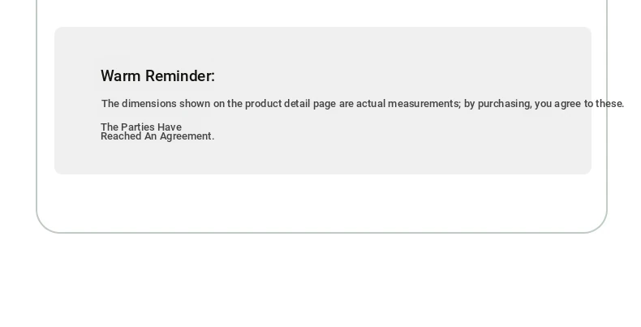This screenshot has width=641, height=327.
Task: Click empty gray area below agreement text
Action: (x=323, y=158)
